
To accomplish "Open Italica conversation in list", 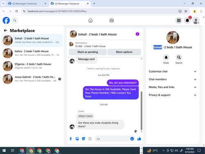I will [32, 53].
